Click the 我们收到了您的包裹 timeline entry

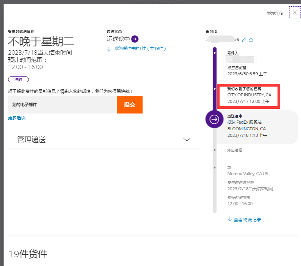244,89
